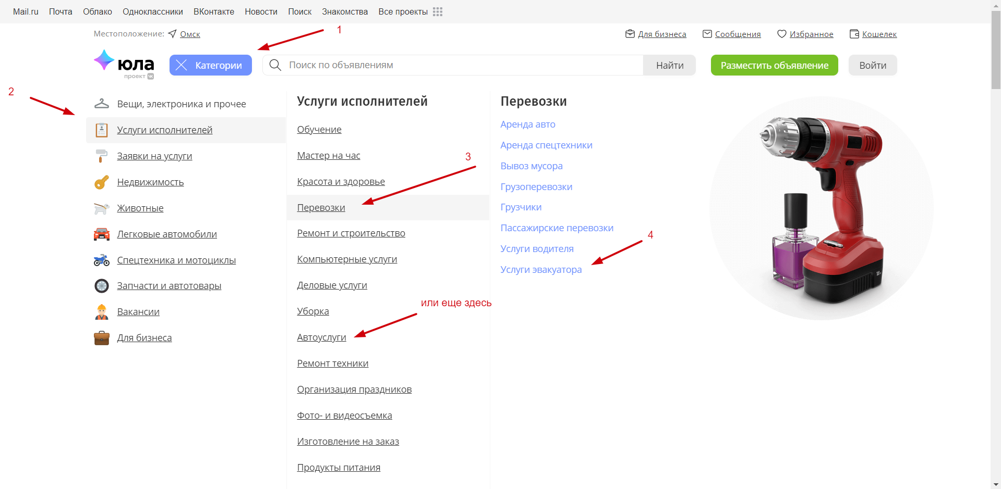Open Обучение subcategory
1001x489 pixels.
pyautogui.click(x=319, y=130)
